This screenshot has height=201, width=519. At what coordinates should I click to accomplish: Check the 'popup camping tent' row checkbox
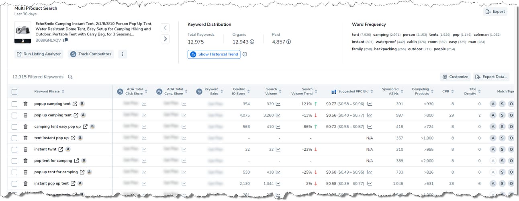(14, 104)
